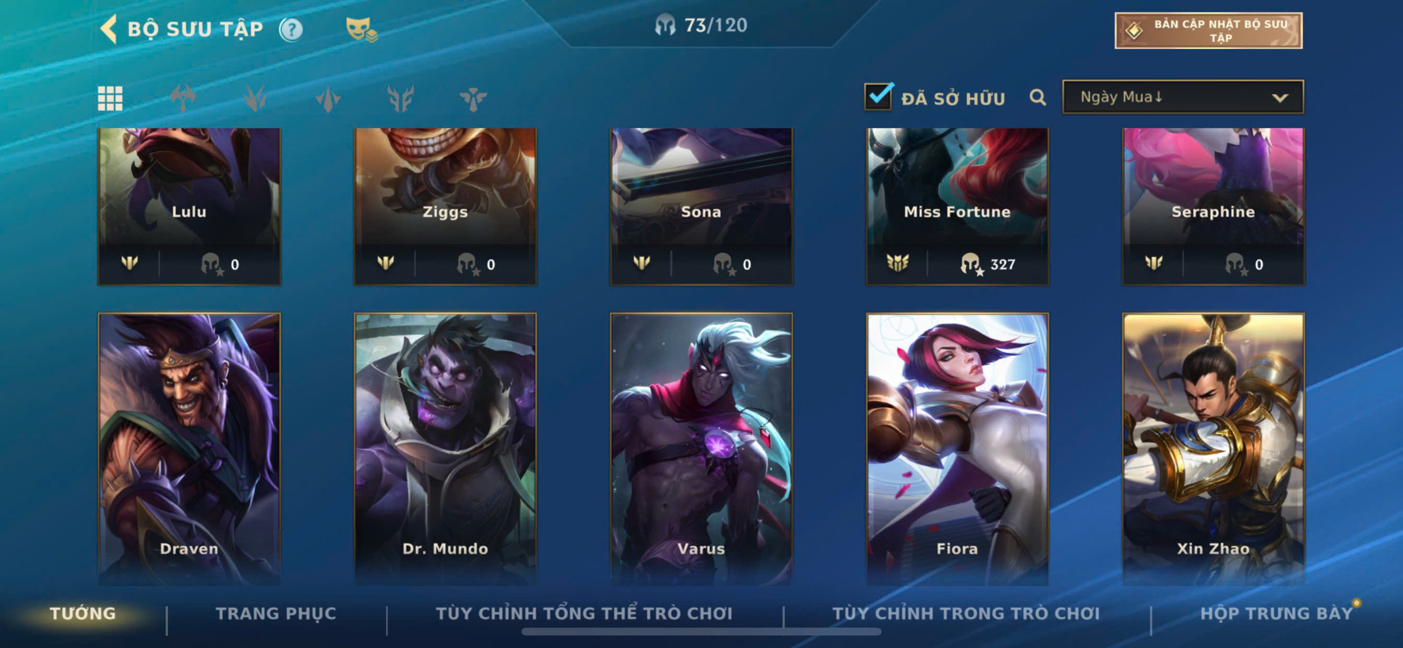Image resolution: width=1403 pixels, height=648 pixels.
Task: Open the Miss Fortune champion card
Action: point(957,207)
